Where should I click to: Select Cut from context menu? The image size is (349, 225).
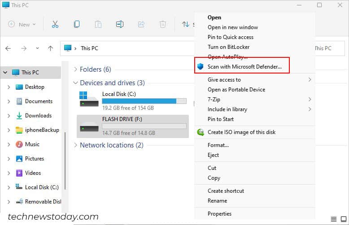click(255, 168)
